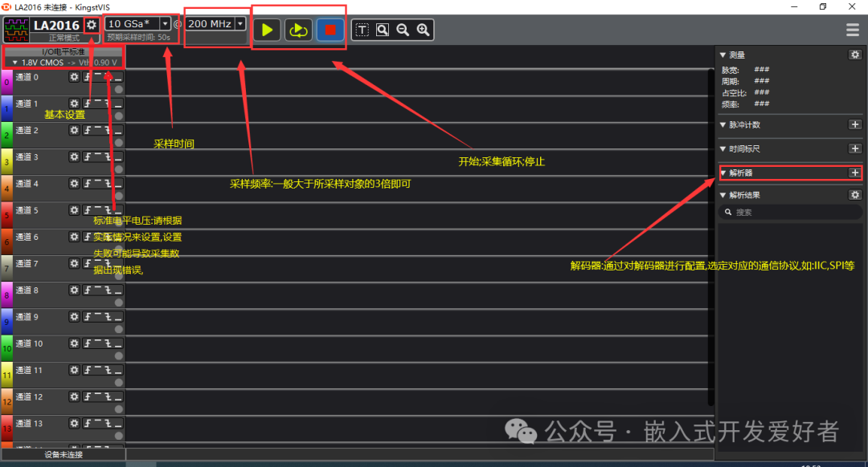Zoom out of the waveform

pyautogui.click(x=403, y=30)
